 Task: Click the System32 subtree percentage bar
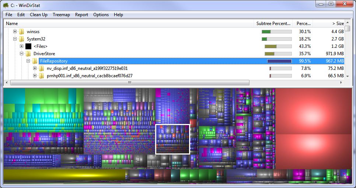pyautogui.click(x=277, y=39)
